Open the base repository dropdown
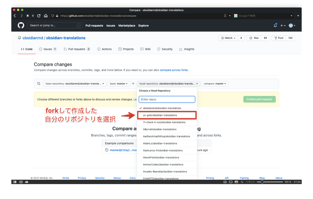 coord(75,84)
